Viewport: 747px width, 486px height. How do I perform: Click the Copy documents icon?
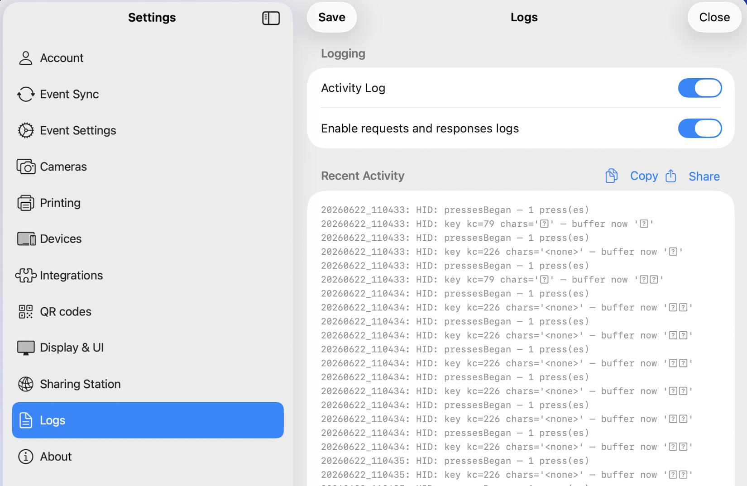click(x=612, y=176)
